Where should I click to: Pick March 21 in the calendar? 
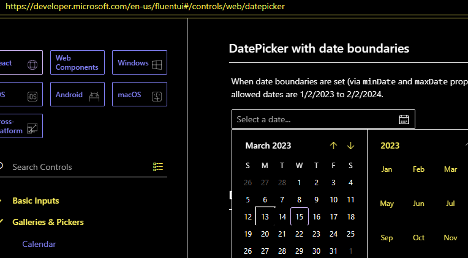tap(282, 234)
